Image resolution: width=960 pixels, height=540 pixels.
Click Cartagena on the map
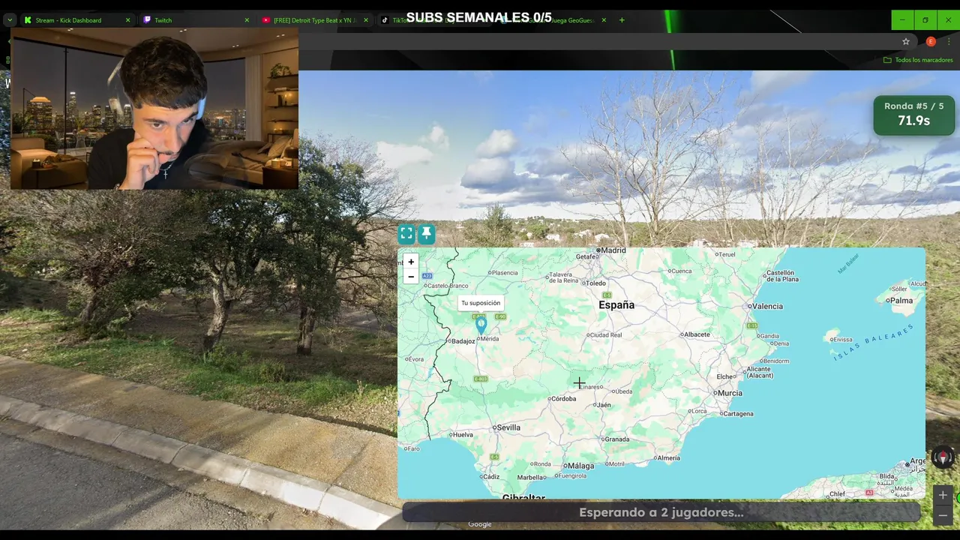(x=738, y=414)
